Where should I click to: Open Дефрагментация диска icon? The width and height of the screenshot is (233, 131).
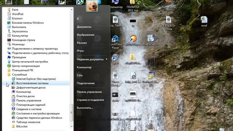[x=13, y=87]
